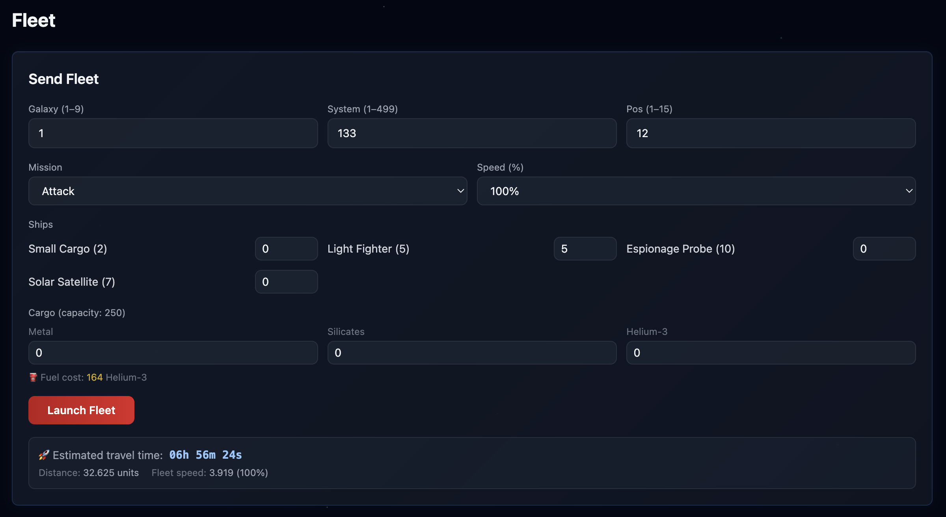Click the Espionage Probe quantity box

(884, 249)
